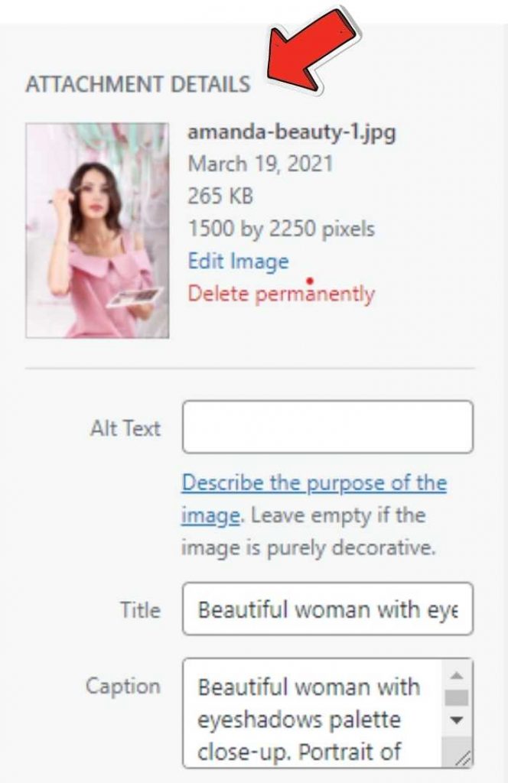The image size is (508, 783).
Task: Click into the Title text field
Action: tap(327, 609)
